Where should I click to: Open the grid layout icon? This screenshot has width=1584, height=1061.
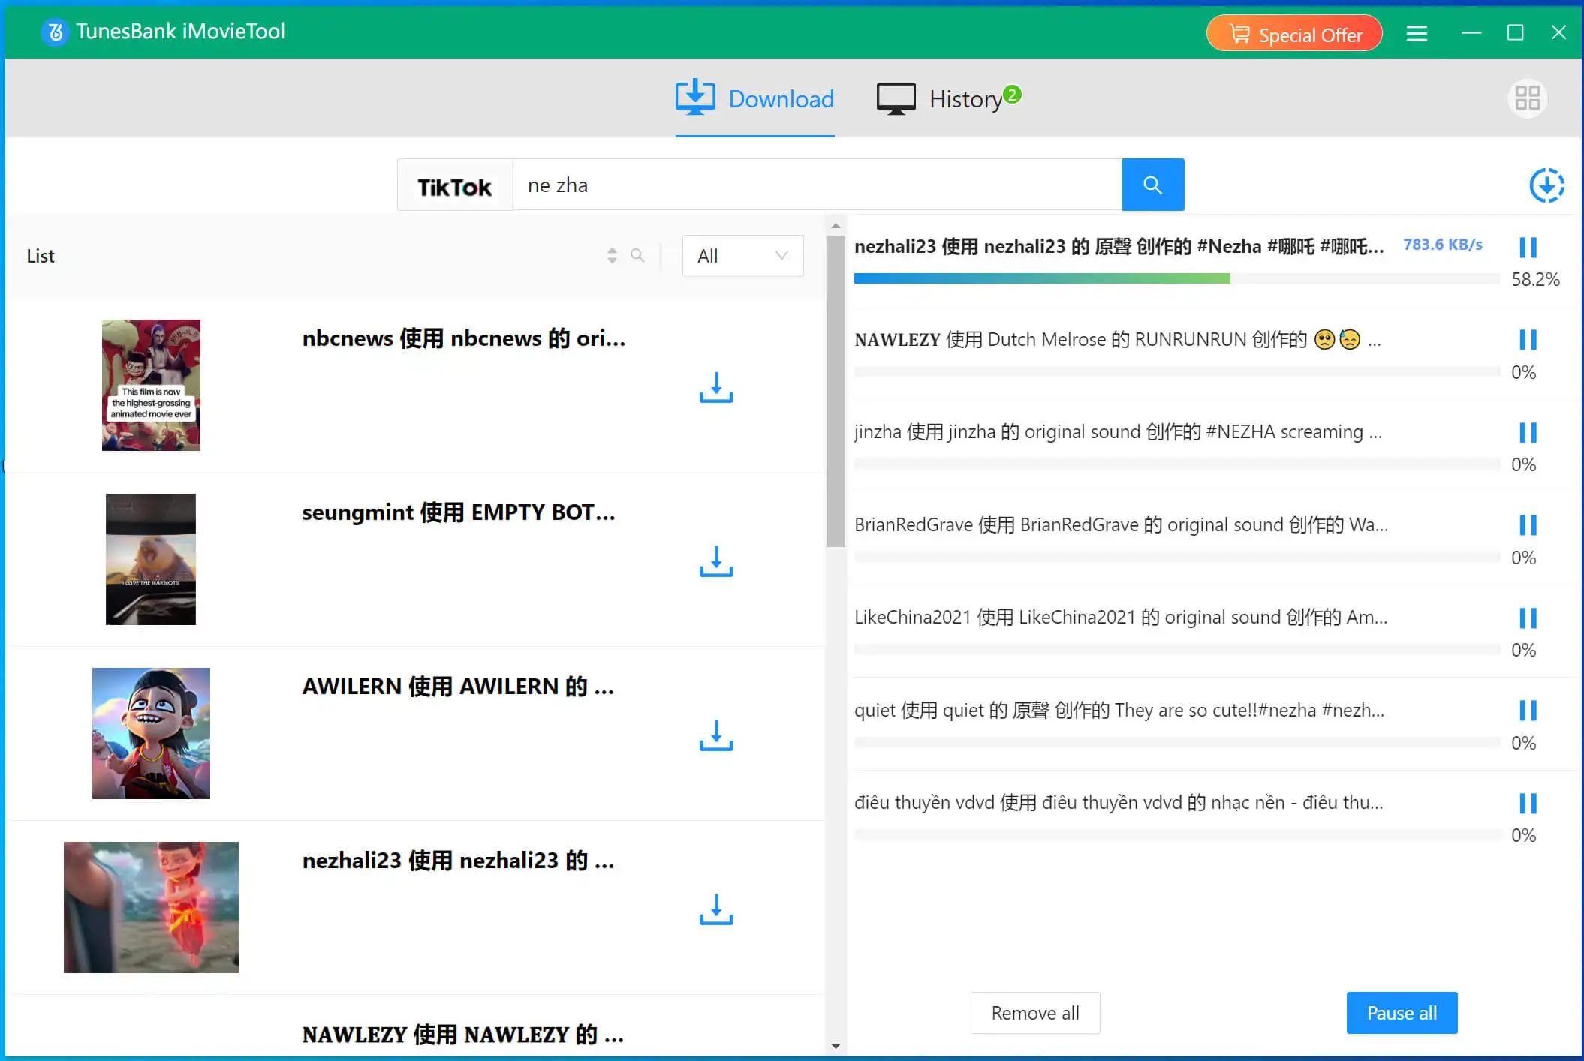point(1527,98)
